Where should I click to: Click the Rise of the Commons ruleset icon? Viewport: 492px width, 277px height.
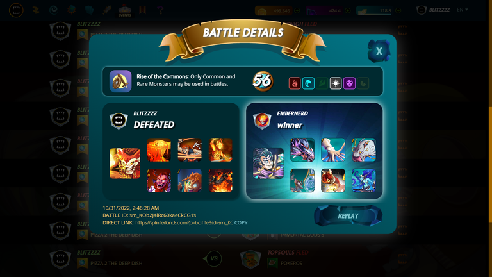tap(120, 81)
